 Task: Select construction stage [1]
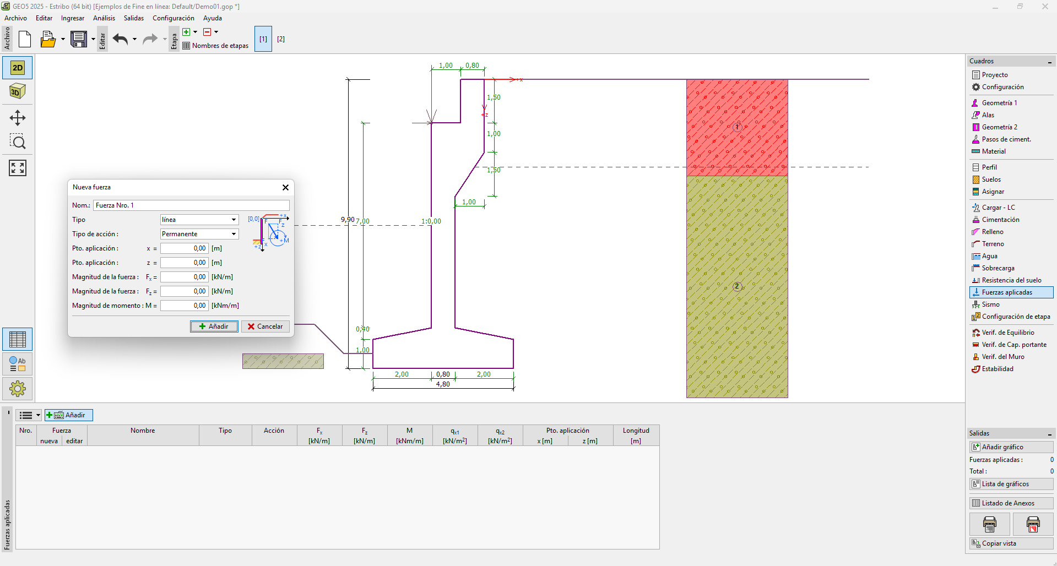pos(263,39)
